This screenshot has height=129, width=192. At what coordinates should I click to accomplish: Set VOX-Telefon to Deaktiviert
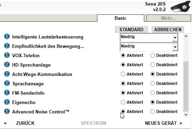(x=152, y=55)
